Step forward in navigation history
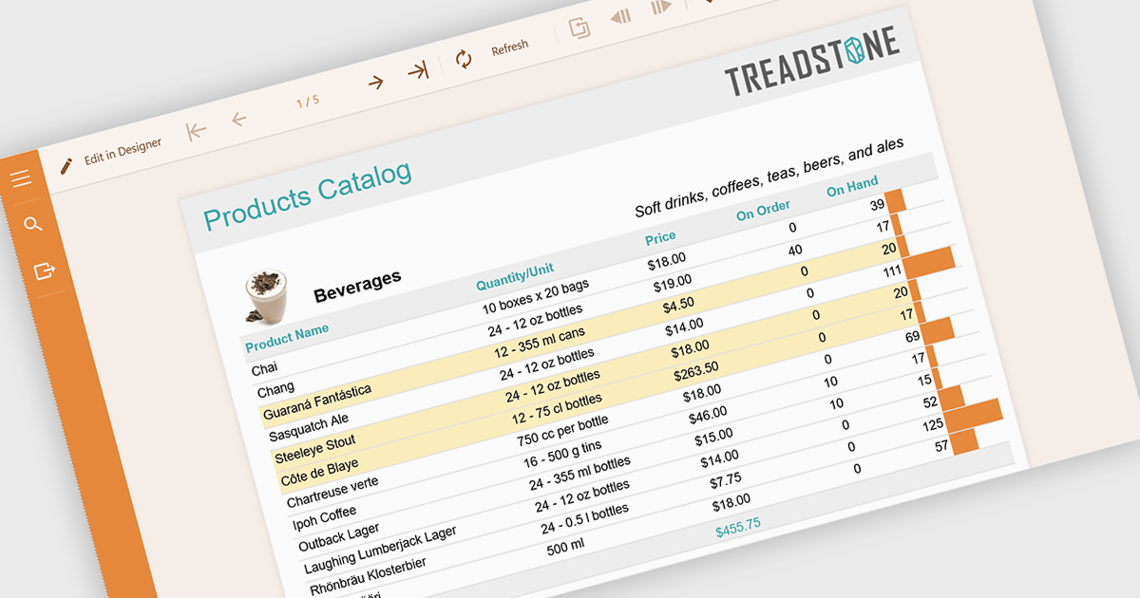The image size is (1140, 598). 661,8
